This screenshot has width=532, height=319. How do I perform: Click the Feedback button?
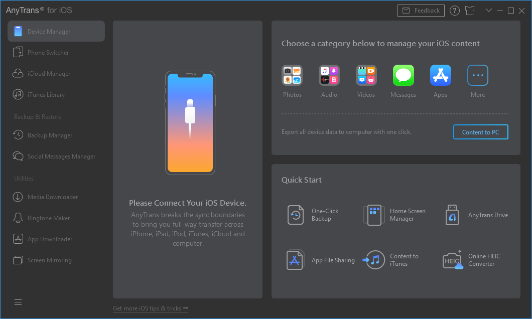point(421,11)
